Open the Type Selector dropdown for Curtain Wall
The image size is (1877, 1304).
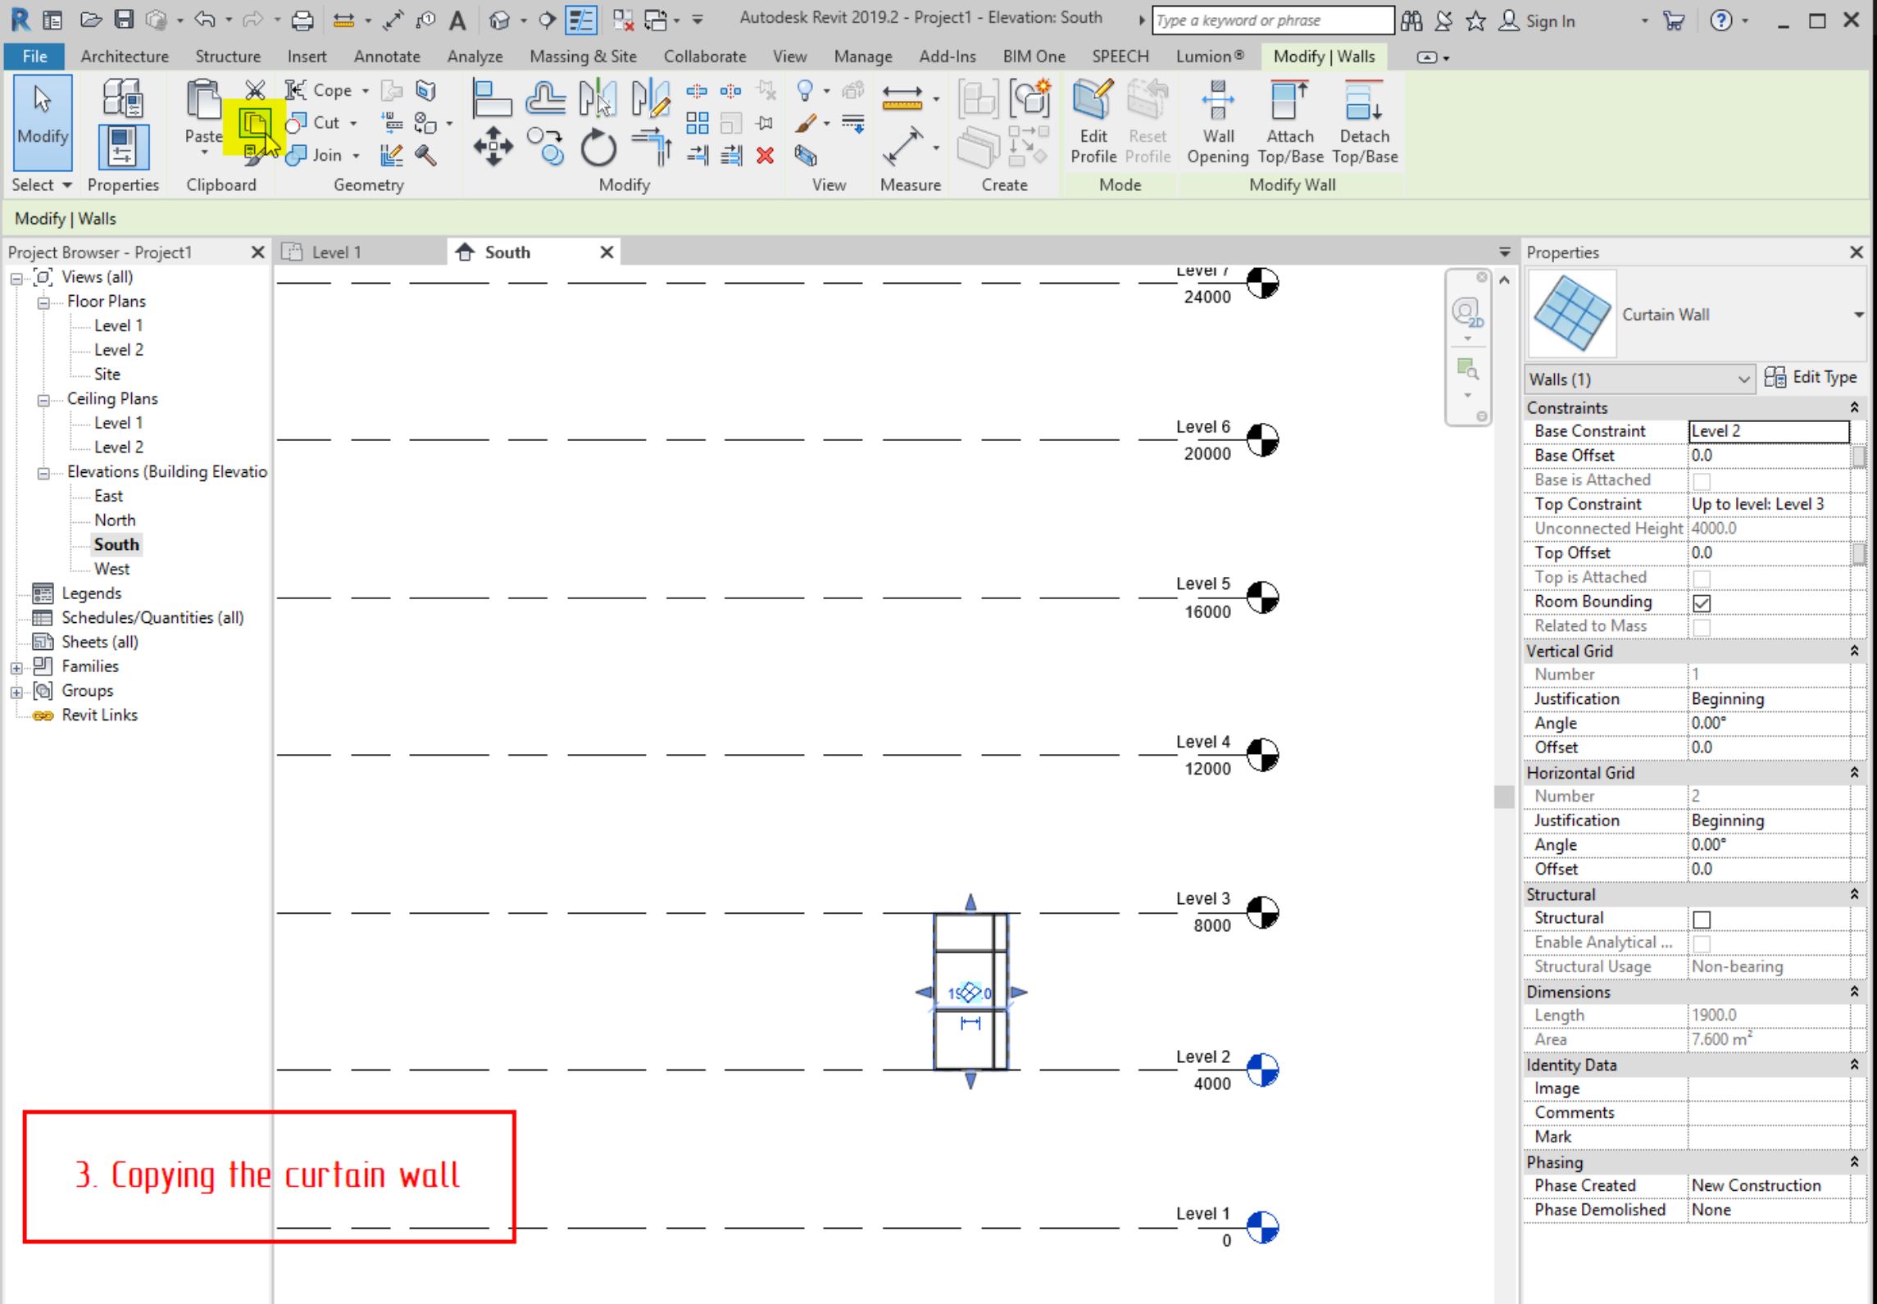click(1857, 314)
